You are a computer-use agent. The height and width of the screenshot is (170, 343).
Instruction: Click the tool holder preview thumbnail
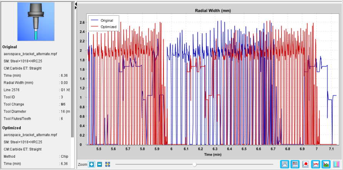pyautogui.click(x=36, y=21)
